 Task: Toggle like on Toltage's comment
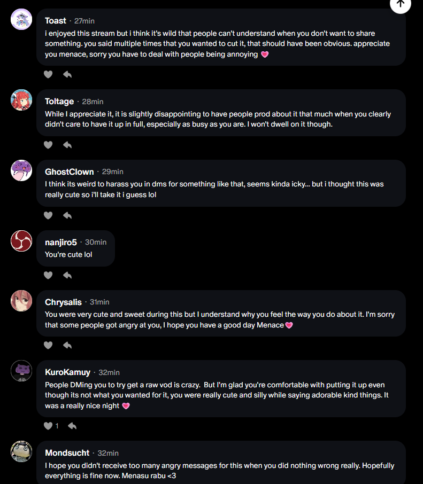click(48, 145)
